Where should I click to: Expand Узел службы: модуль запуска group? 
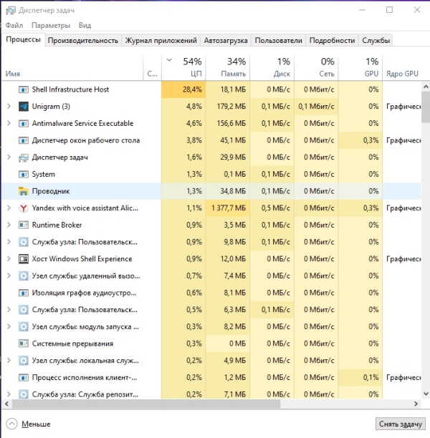[x=9, y=327]
